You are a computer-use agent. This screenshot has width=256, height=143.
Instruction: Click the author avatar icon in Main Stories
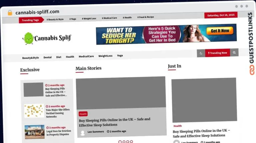(83, 133)
